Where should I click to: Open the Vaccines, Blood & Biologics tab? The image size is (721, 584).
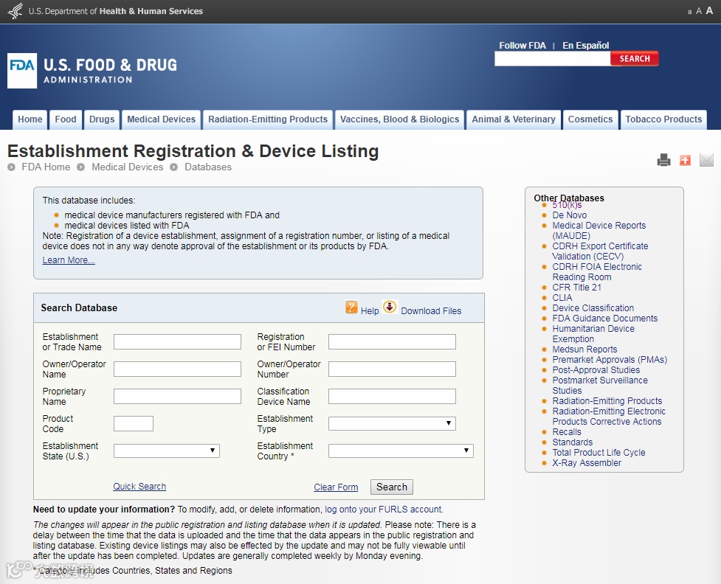tap(399, 119)
